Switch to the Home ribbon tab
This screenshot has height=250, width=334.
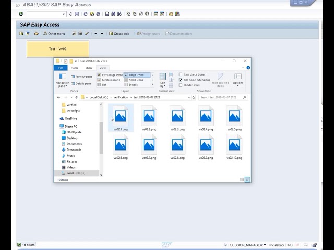(75, 68)
